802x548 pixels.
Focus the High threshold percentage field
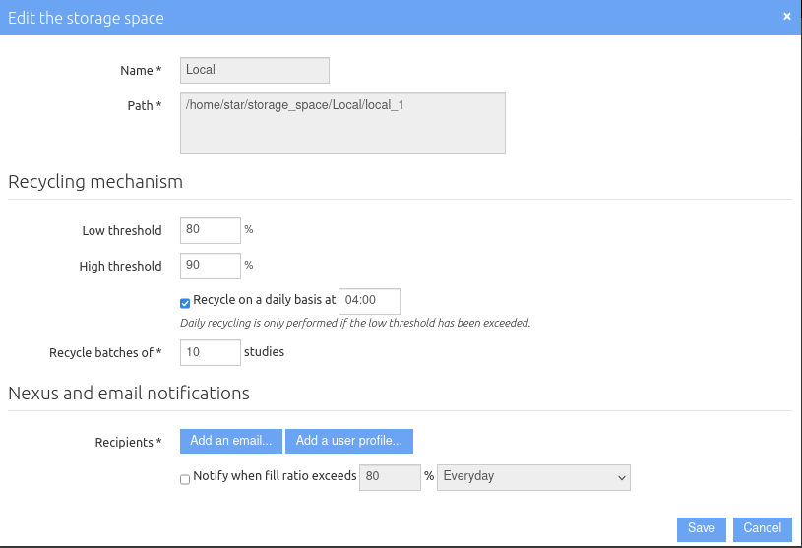211,266
